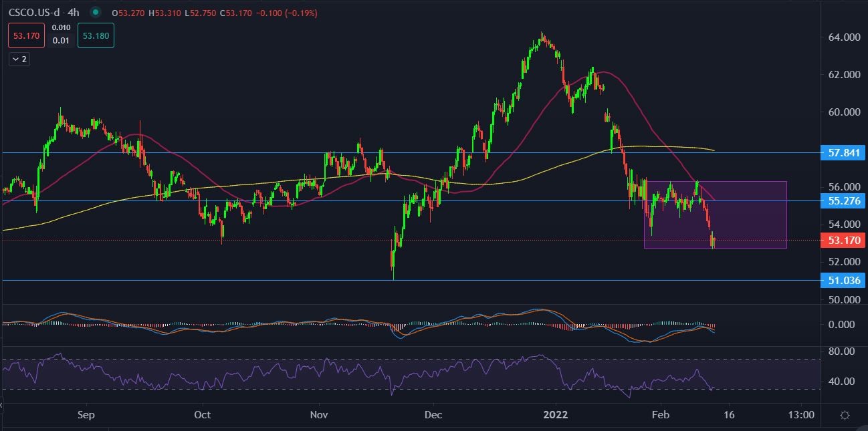Click the green market status dot

[96, 13]
